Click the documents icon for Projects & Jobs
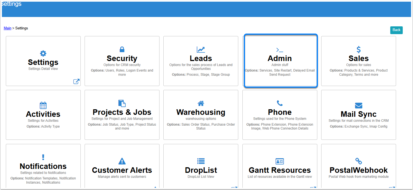Viewport: 413px width, 190px height. (x=122, y=103)
